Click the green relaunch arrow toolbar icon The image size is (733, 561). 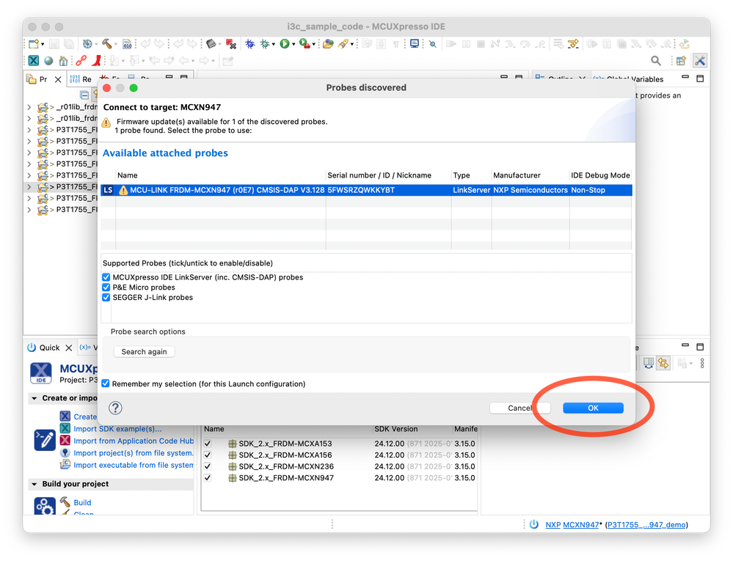[x=685, y=44]
